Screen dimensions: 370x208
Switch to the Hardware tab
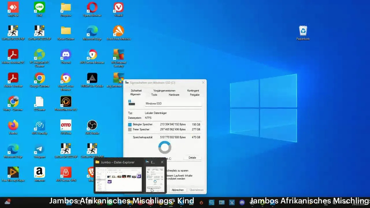point(174,94)
